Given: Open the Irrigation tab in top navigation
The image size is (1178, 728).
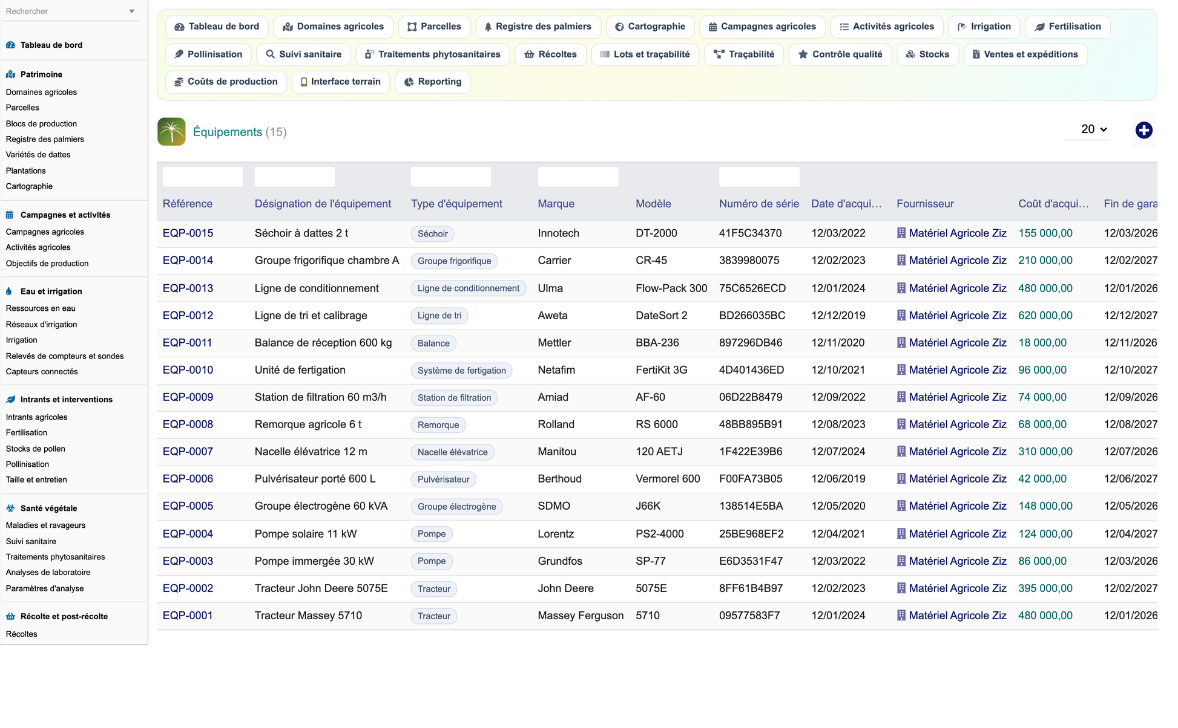Looking at the screenshot, I should click(984, 27).
